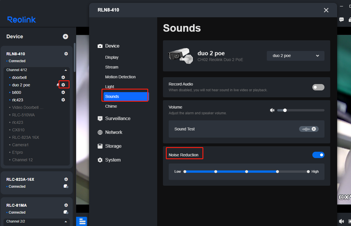This screenshot has width=351, height=226.
Task: Collapse the Channel 2/2 list
Action: point(66,221)
